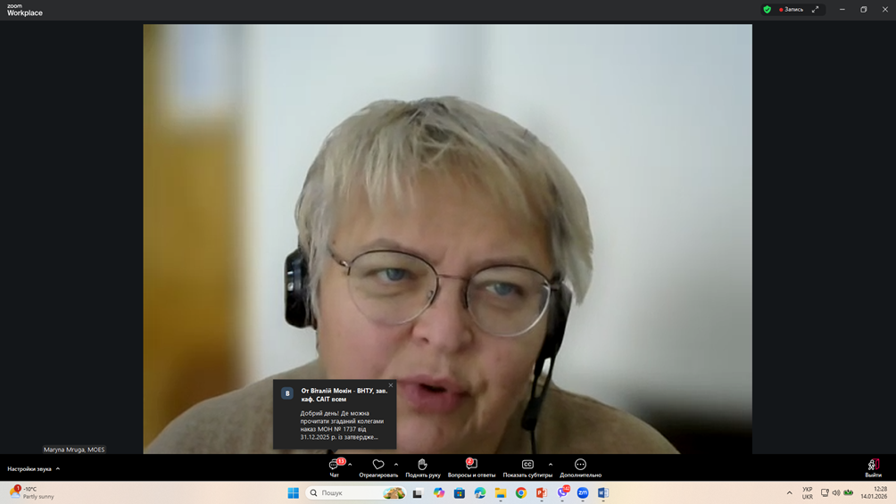Screen dimensions: 896x504
Task: Raise hand with Поднять руку
Action: (423, 468)
